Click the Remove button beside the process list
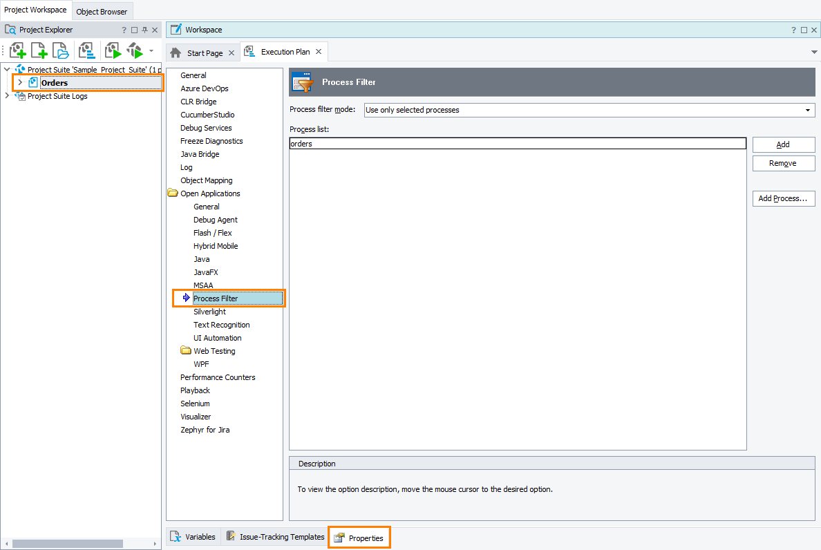Image resolution: width=821 pixels, height=550 pixels. 783,163
